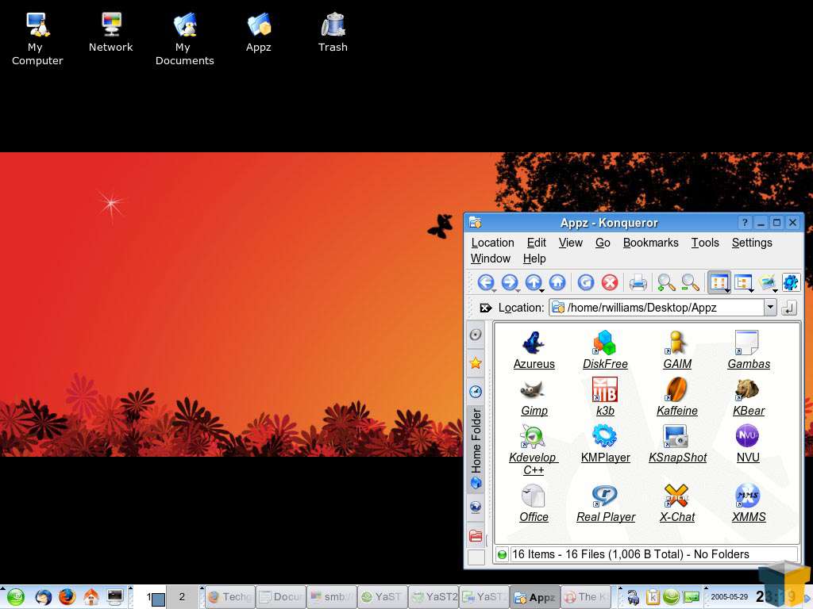Open the Real Player shortcut
The width and height of the screenshot is (813, 609).
605,504
